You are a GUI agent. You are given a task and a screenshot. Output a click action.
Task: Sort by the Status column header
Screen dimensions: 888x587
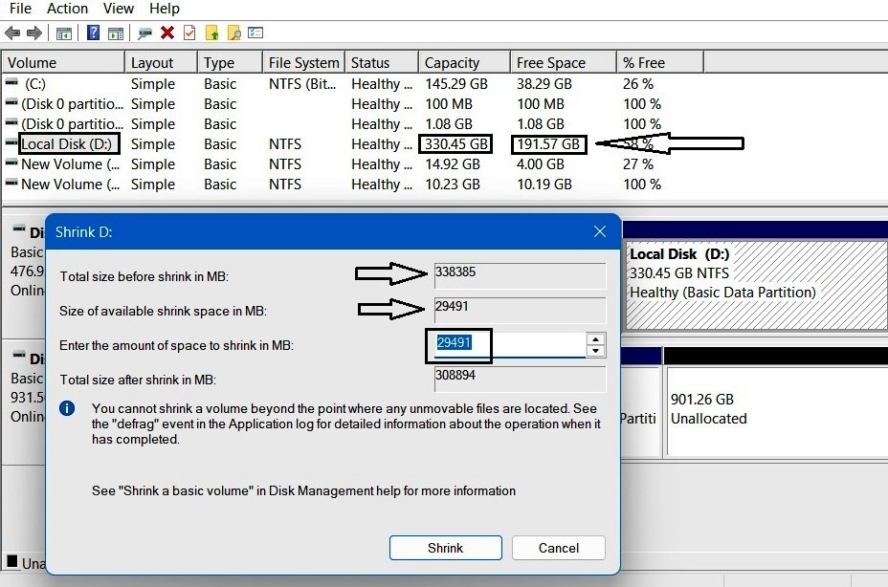click(382, 62)
